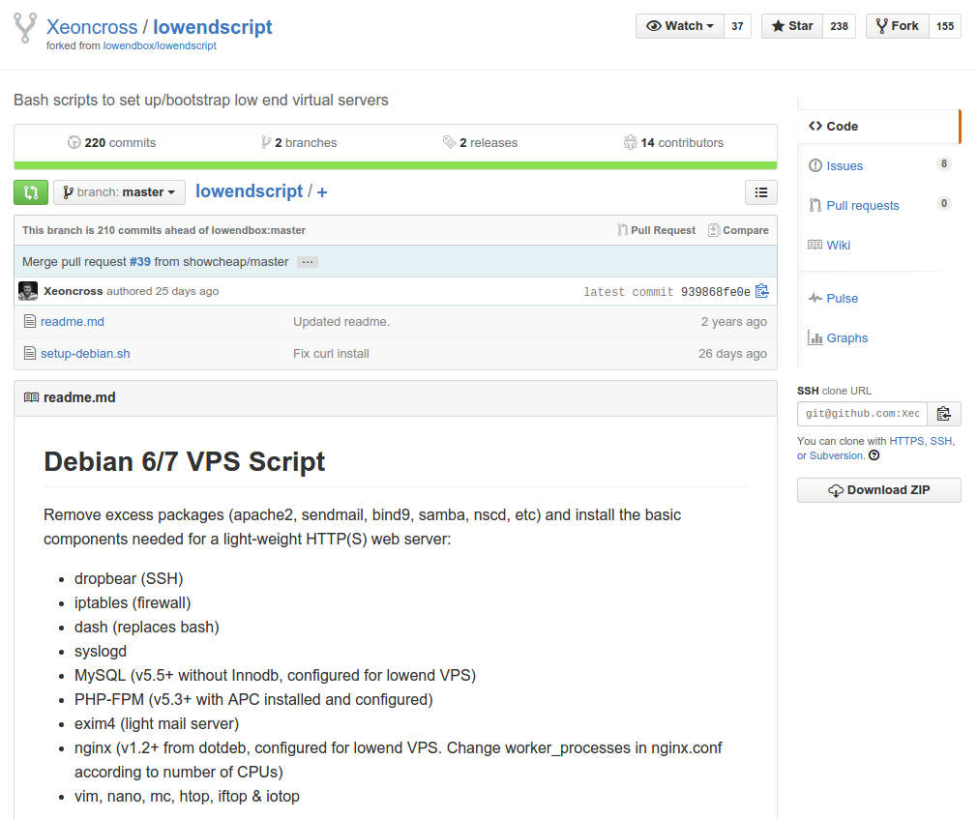Open the clone URL help question icon
Viewport: 978px width, 819px height.
pyautogui.click(x=874, y=455)
